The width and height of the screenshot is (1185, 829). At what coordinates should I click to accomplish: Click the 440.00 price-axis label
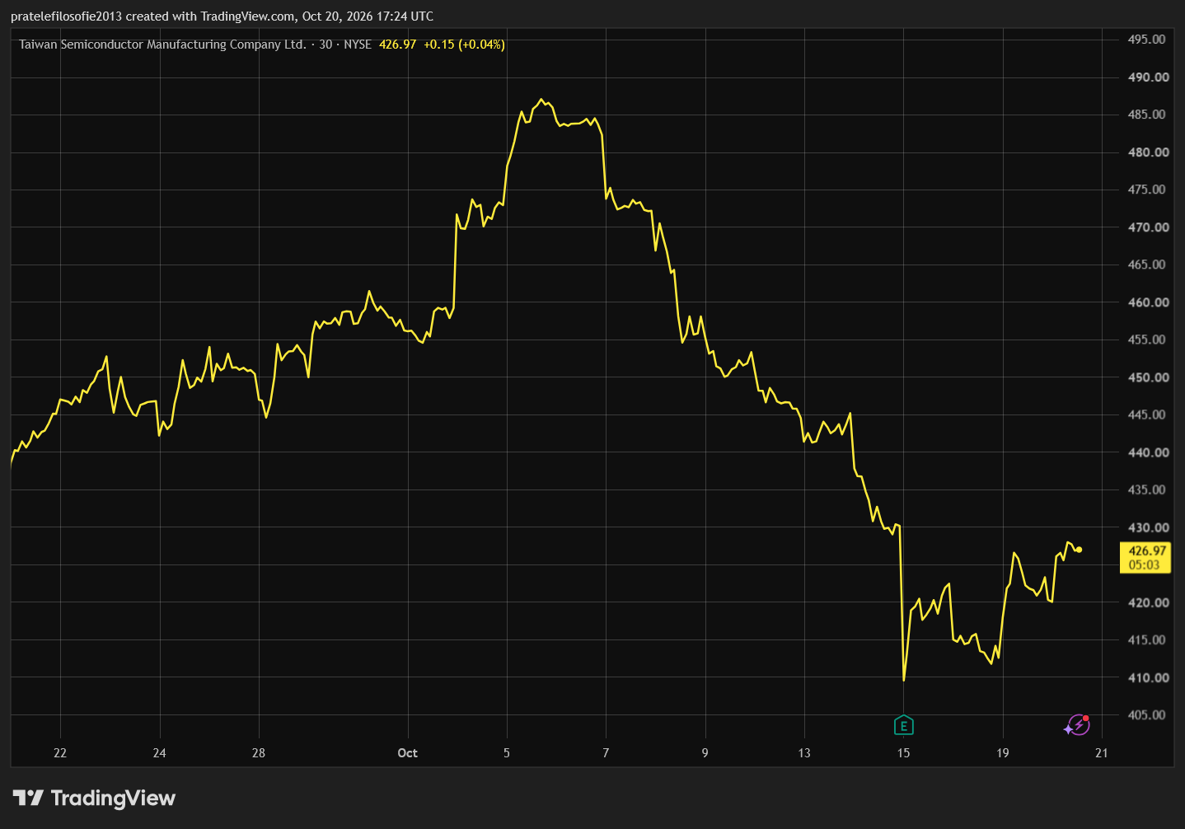(1148, 452)
